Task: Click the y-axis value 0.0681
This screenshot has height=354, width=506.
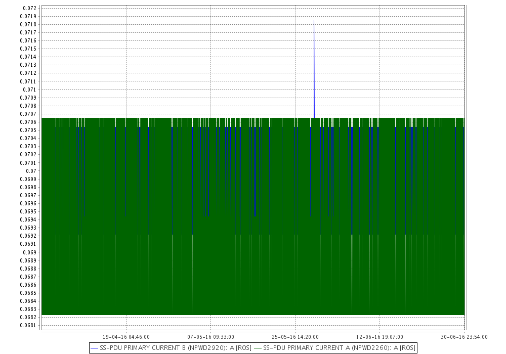Action: (28, 325)
